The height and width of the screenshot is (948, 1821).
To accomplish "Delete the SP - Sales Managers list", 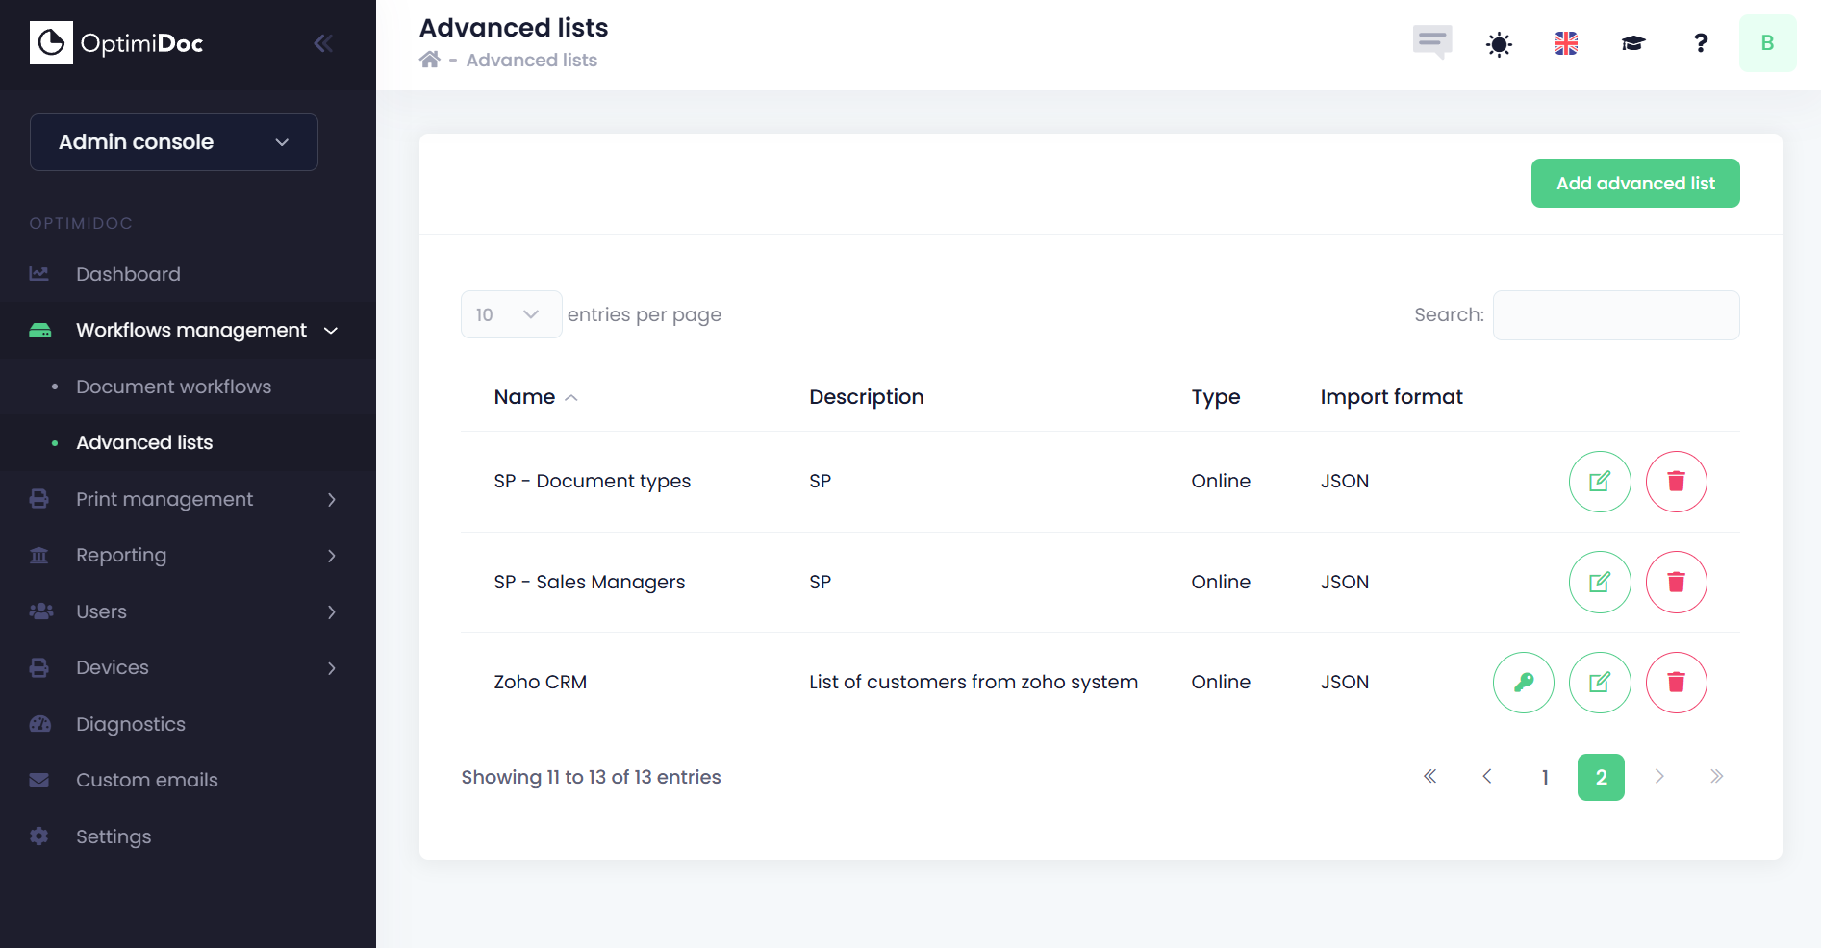I will click(x=1676, y=582).
